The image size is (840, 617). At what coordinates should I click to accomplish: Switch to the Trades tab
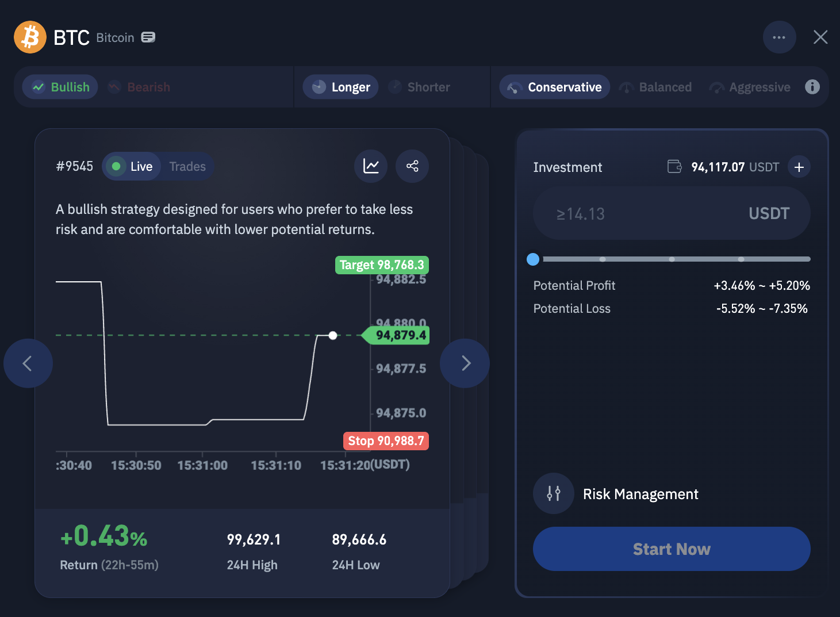click(187, 167)
